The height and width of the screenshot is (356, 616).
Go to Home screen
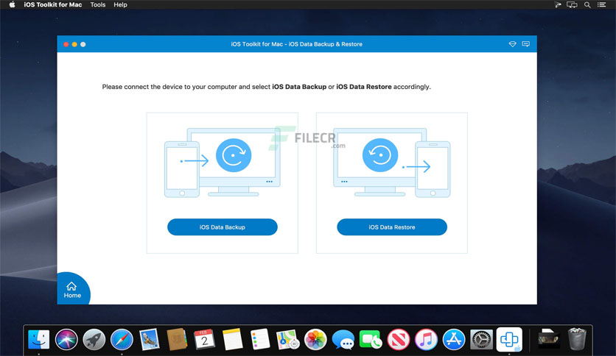point(72,290)
